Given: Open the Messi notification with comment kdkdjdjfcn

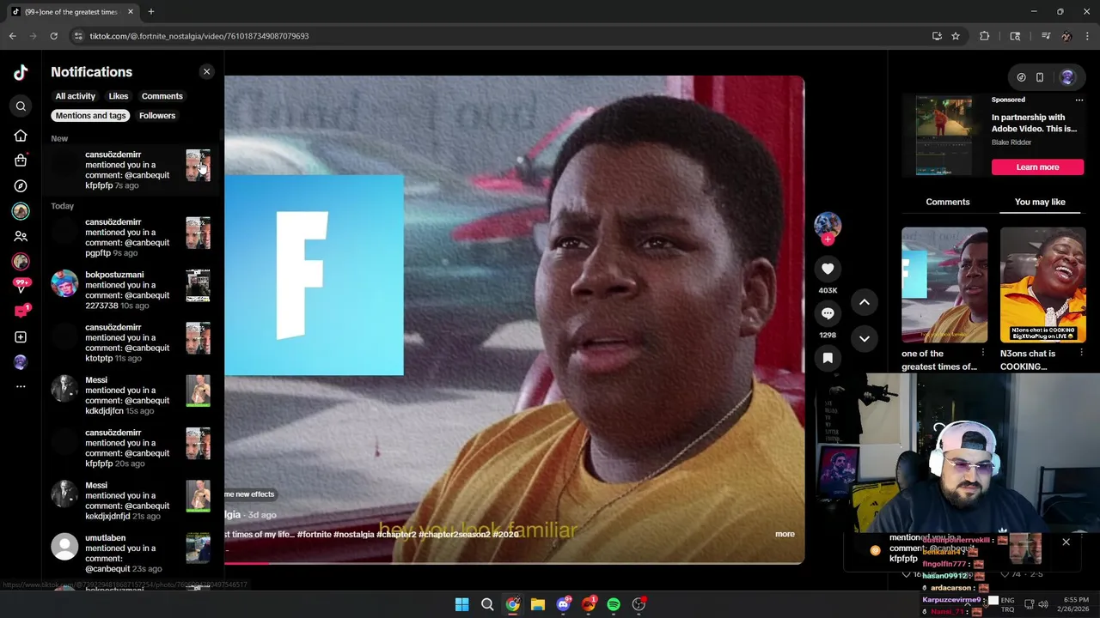Looking at the screenshot, I should 131,396.
